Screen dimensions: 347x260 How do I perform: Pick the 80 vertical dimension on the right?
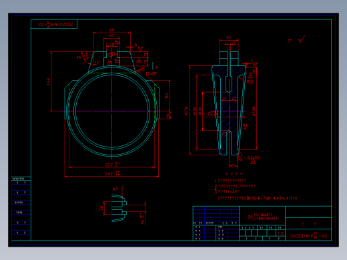167,95
